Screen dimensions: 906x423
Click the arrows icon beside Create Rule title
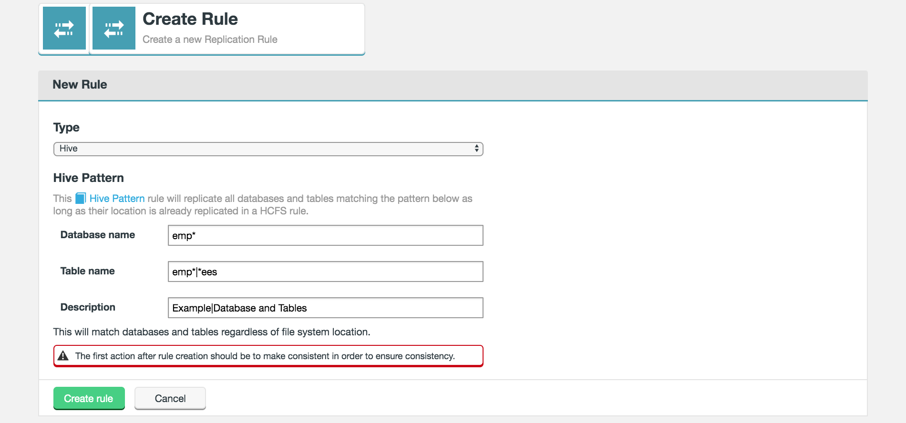[x=114, y=29]
